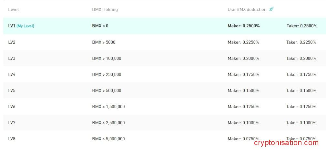
Task: Click the Level column header
Action: pos(13,9)
